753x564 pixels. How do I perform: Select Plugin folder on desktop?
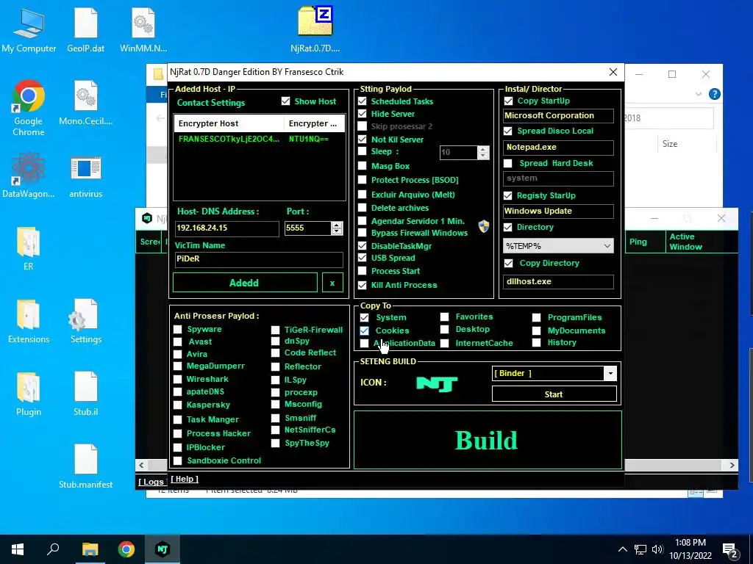(x=29, y=394)
